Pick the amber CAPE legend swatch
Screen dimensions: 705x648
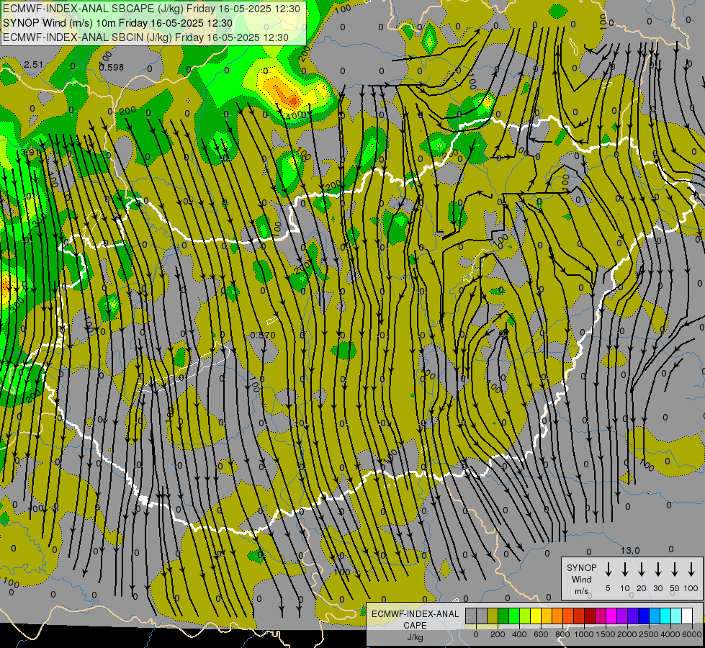point(547,616)
